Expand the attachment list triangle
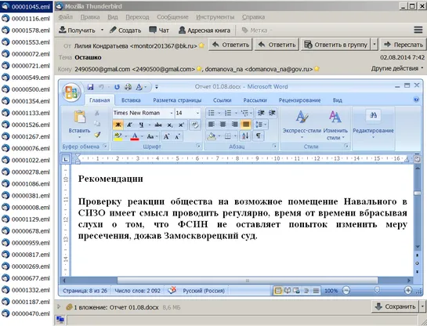 point(59,306)
